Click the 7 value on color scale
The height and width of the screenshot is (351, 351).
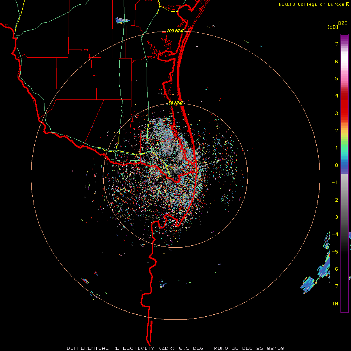point(337,44)
